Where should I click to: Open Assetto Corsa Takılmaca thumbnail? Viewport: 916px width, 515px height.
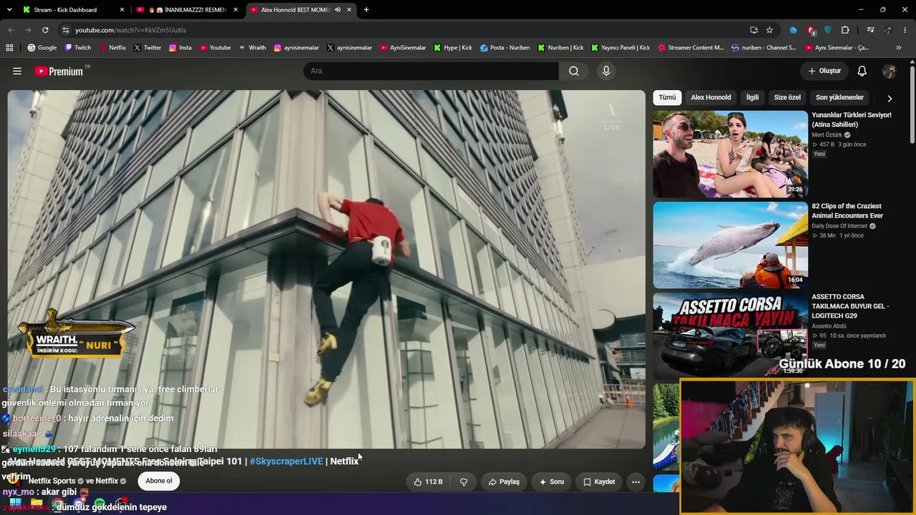pyautogui.click(x=730, y=335)
